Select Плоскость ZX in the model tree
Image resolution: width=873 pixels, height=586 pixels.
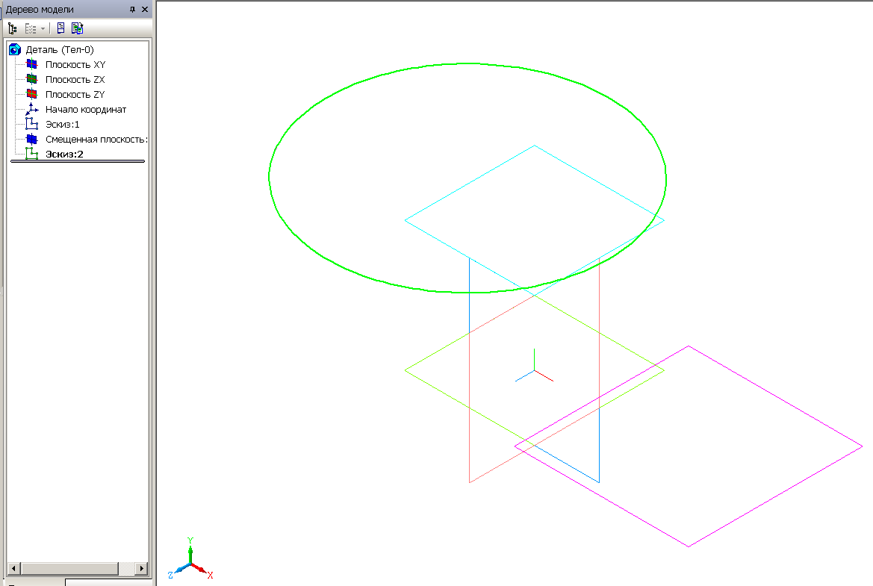pyautogui.click(x=75, y=80)
